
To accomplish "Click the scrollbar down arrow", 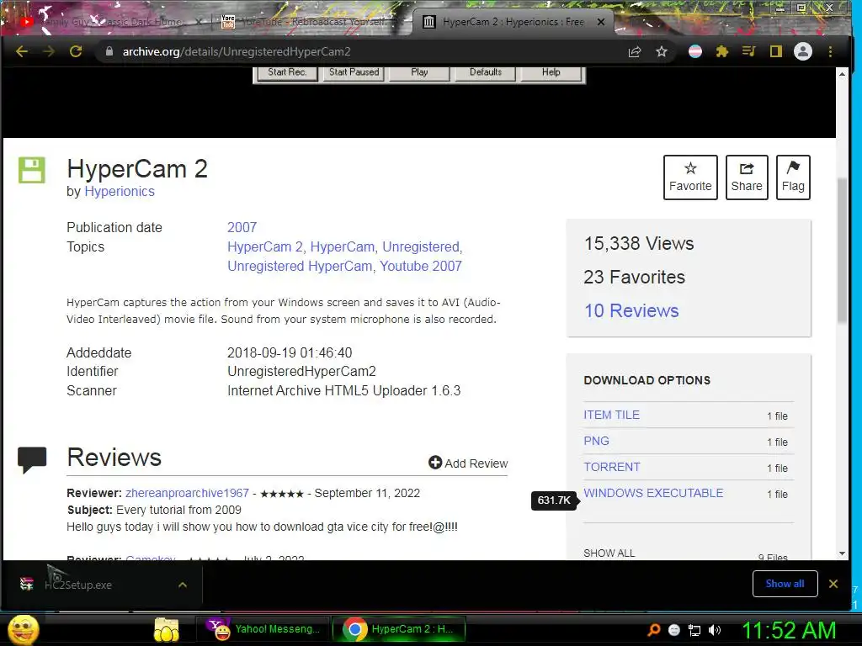I will pos(842,553).
